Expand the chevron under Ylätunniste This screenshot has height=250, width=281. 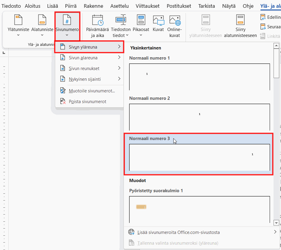click(18, 35)
